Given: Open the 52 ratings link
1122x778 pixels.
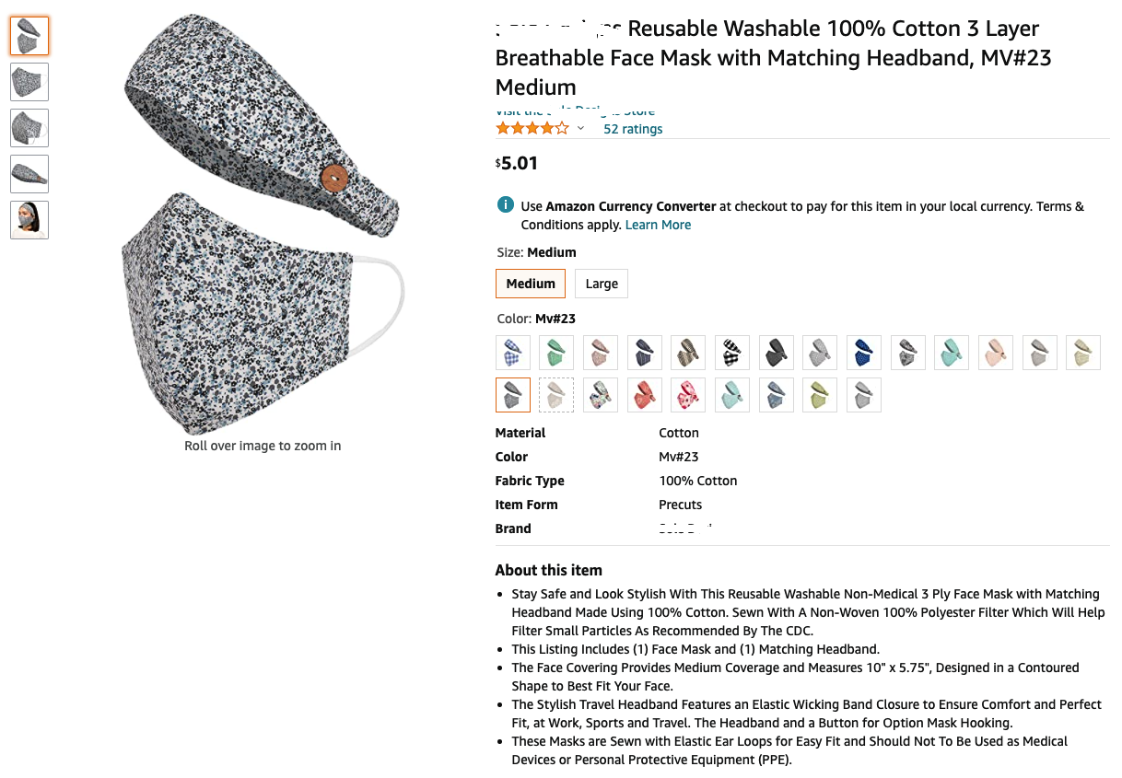Looking at the screenshot, I should pyautogui.click(x=633, y=129).
